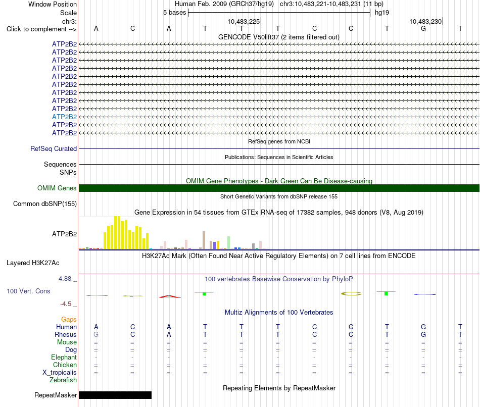Viewport: 480px width, 407px height.
Task: Click the orange Gaps label
Action: coord(69,320)
